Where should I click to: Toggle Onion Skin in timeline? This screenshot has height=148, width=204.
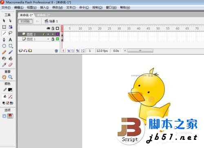click(69, 51)
